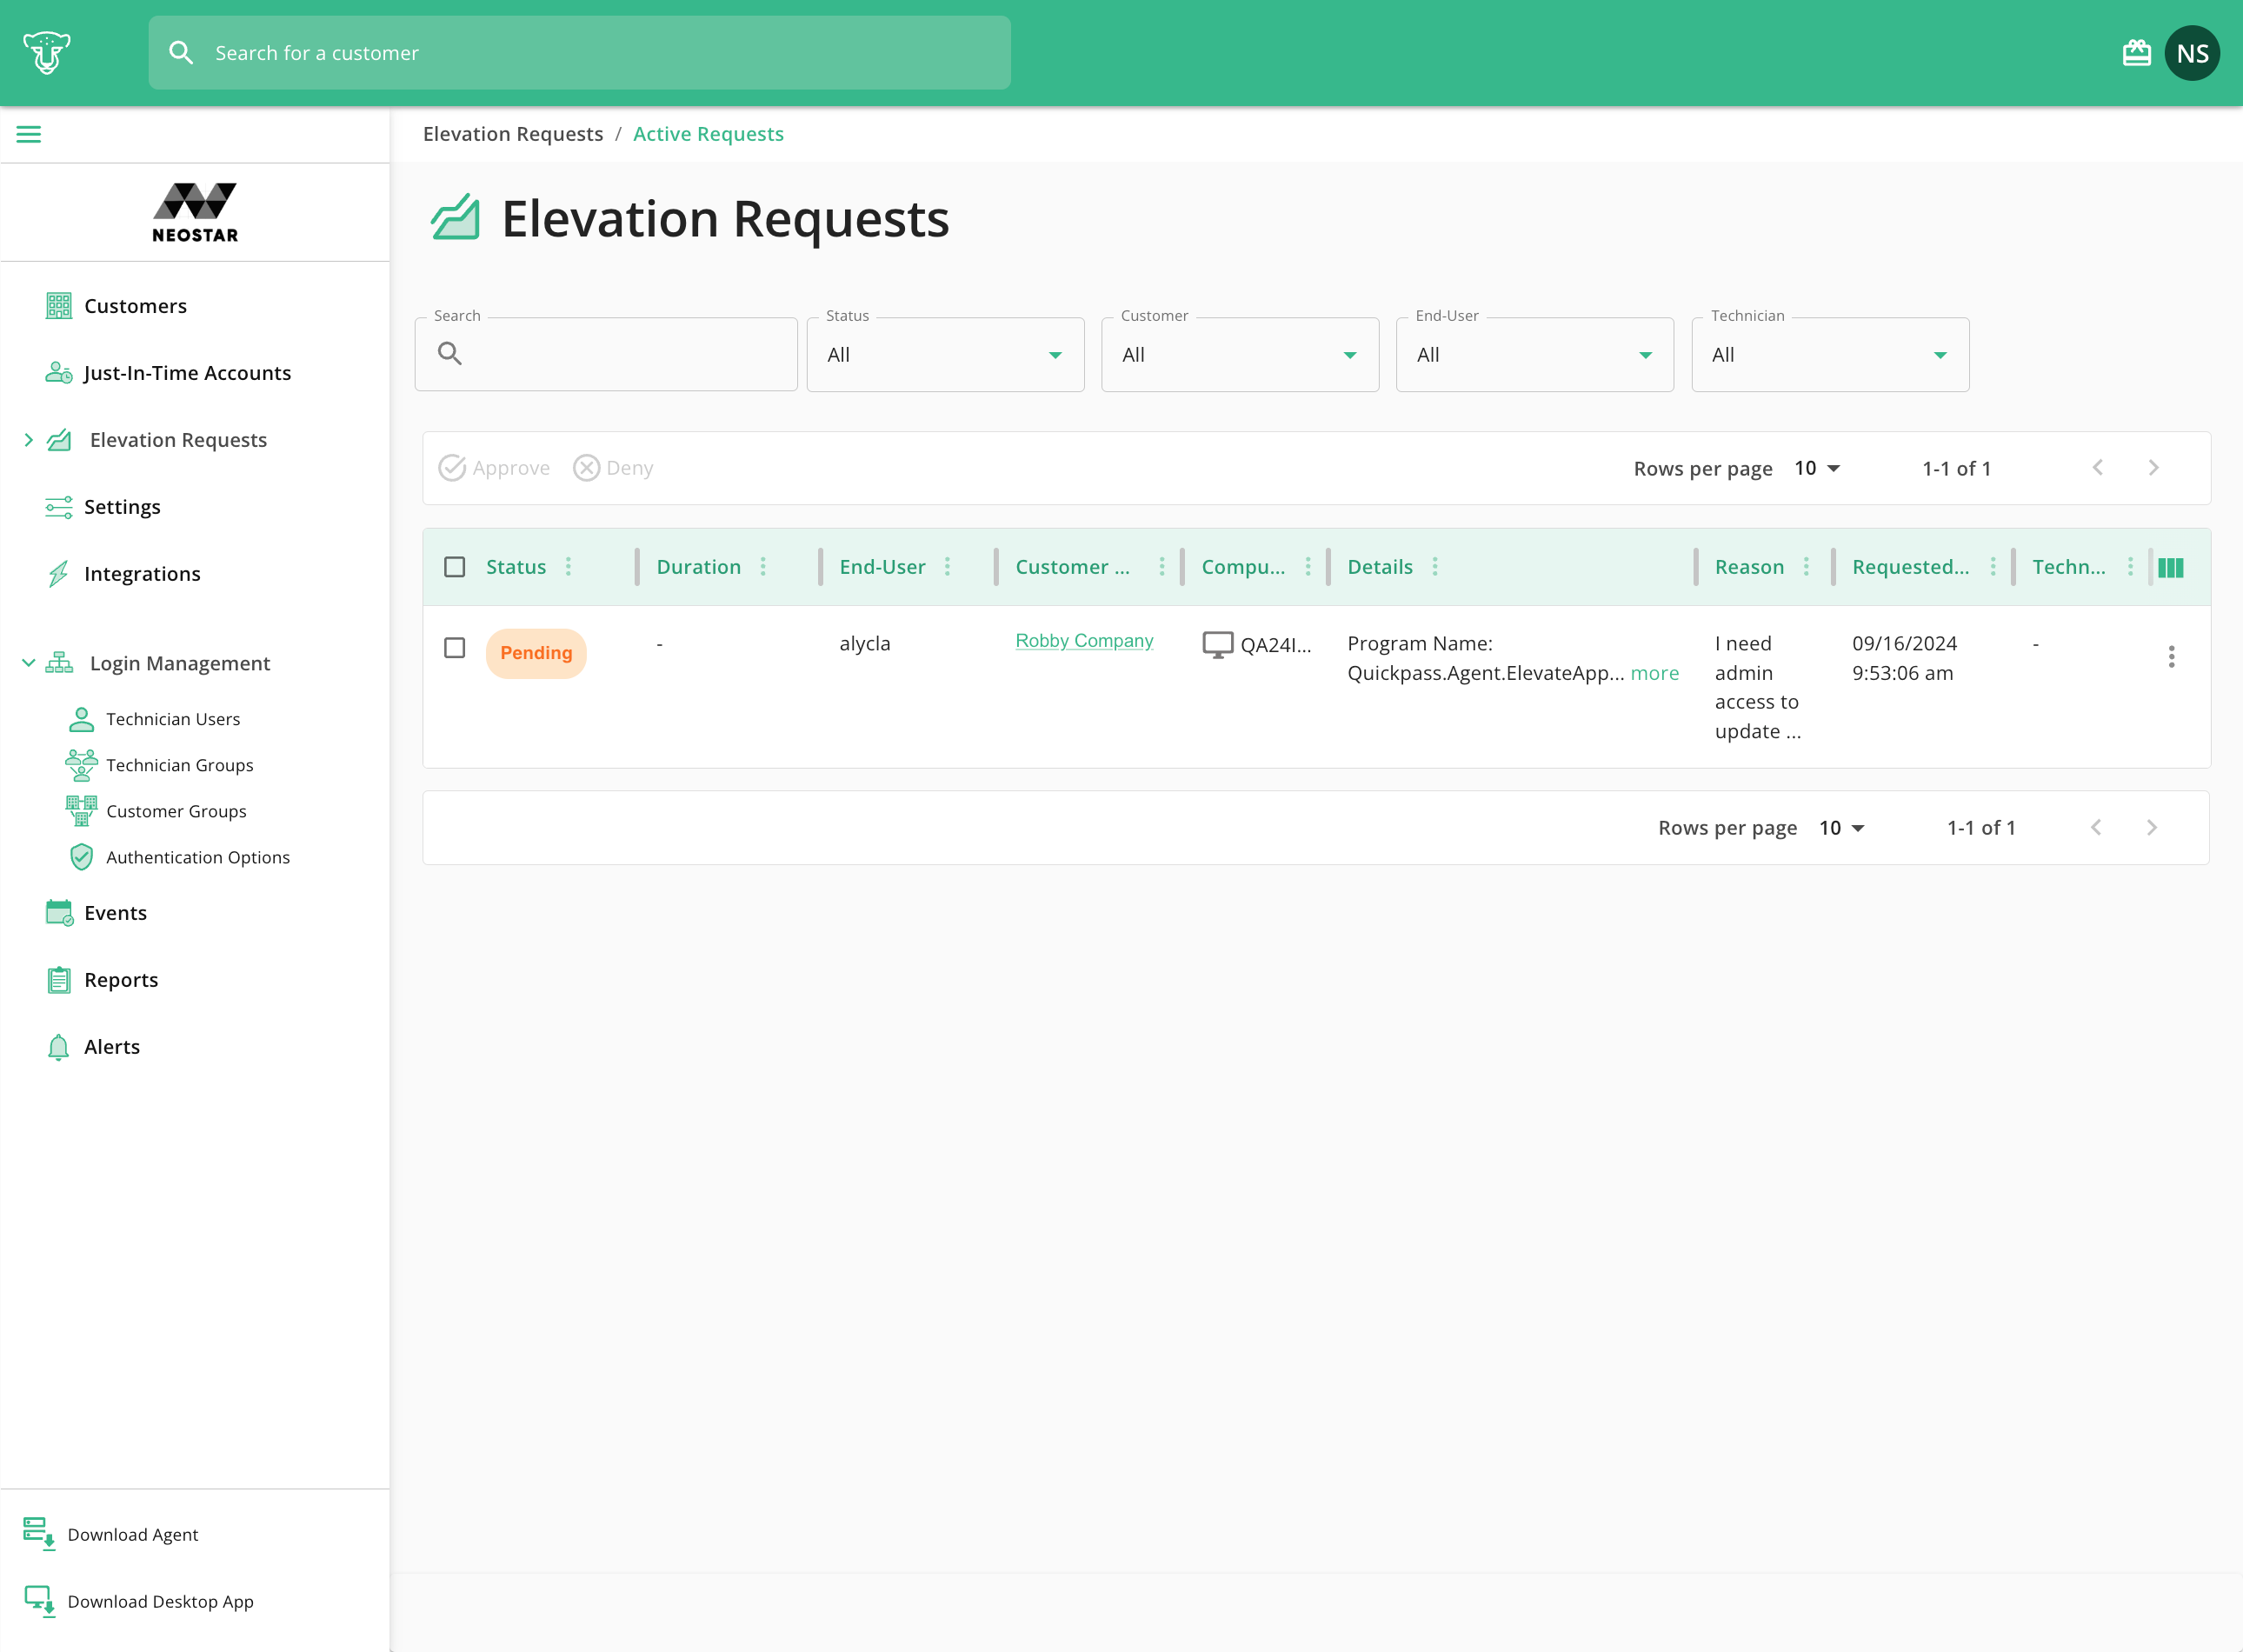Open the Status filter dropdown
The image size is (2243, 1652).
[x=945, y=355]
